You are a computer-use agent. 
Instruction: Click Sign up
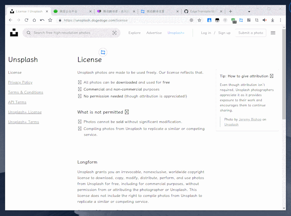click(x=224, y=33)
